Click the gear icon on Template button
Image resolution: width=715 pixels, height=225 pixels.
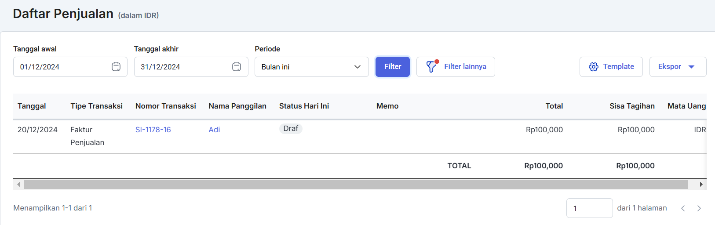[594, 67]
